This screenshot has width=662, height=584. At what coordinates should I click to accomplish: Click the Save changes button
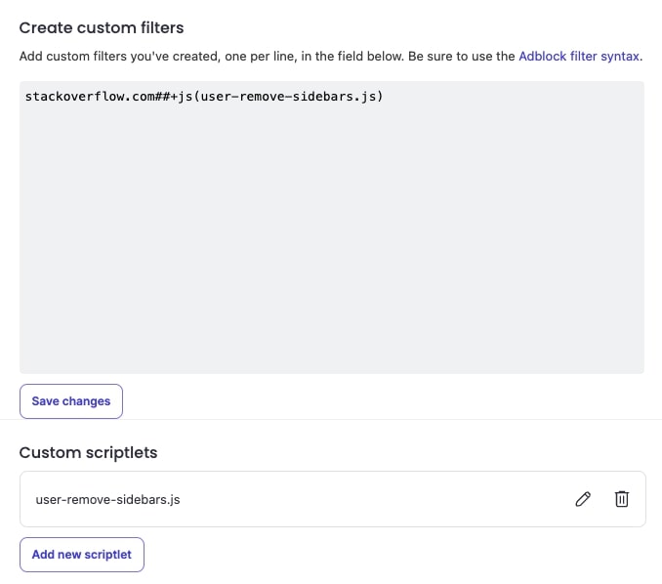coord(71,400)
